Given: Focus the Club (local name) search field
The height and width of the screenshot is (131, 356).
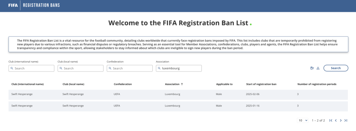Looking at the screenshot, I should tap(81, 68).
